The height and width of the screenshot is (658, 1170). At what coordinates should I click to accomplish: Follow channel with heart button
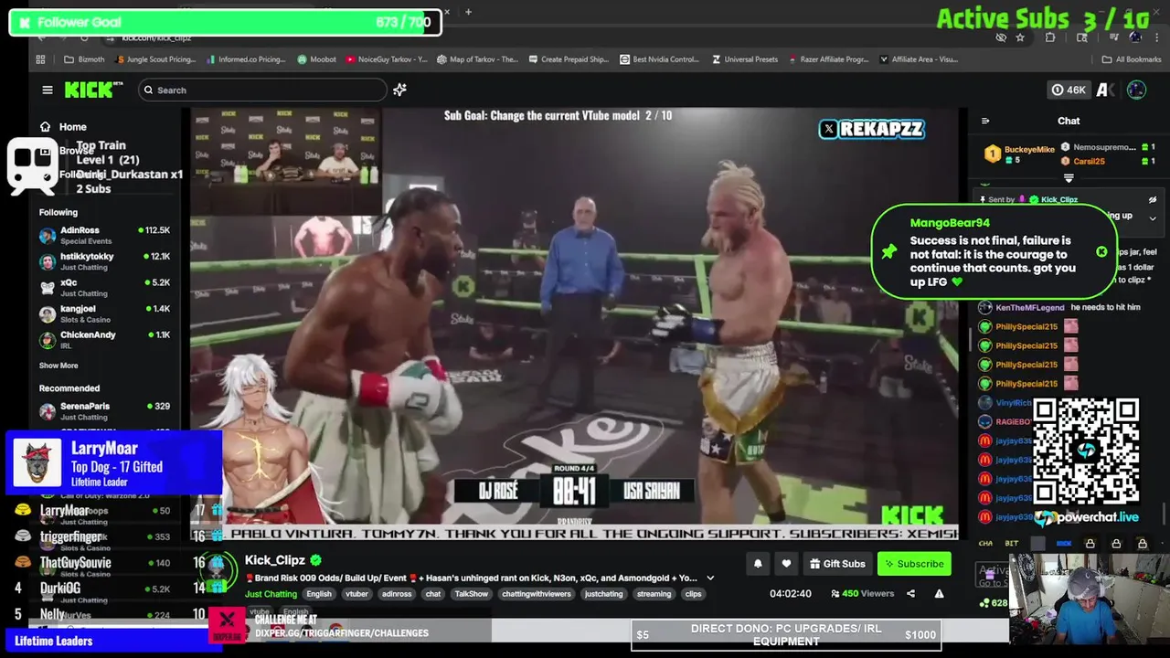786,564
